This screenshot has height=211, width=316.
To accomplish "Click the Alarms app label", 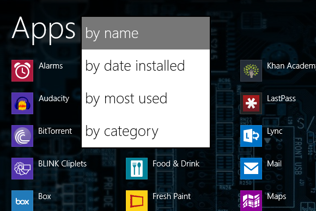I will coord(51,66).
